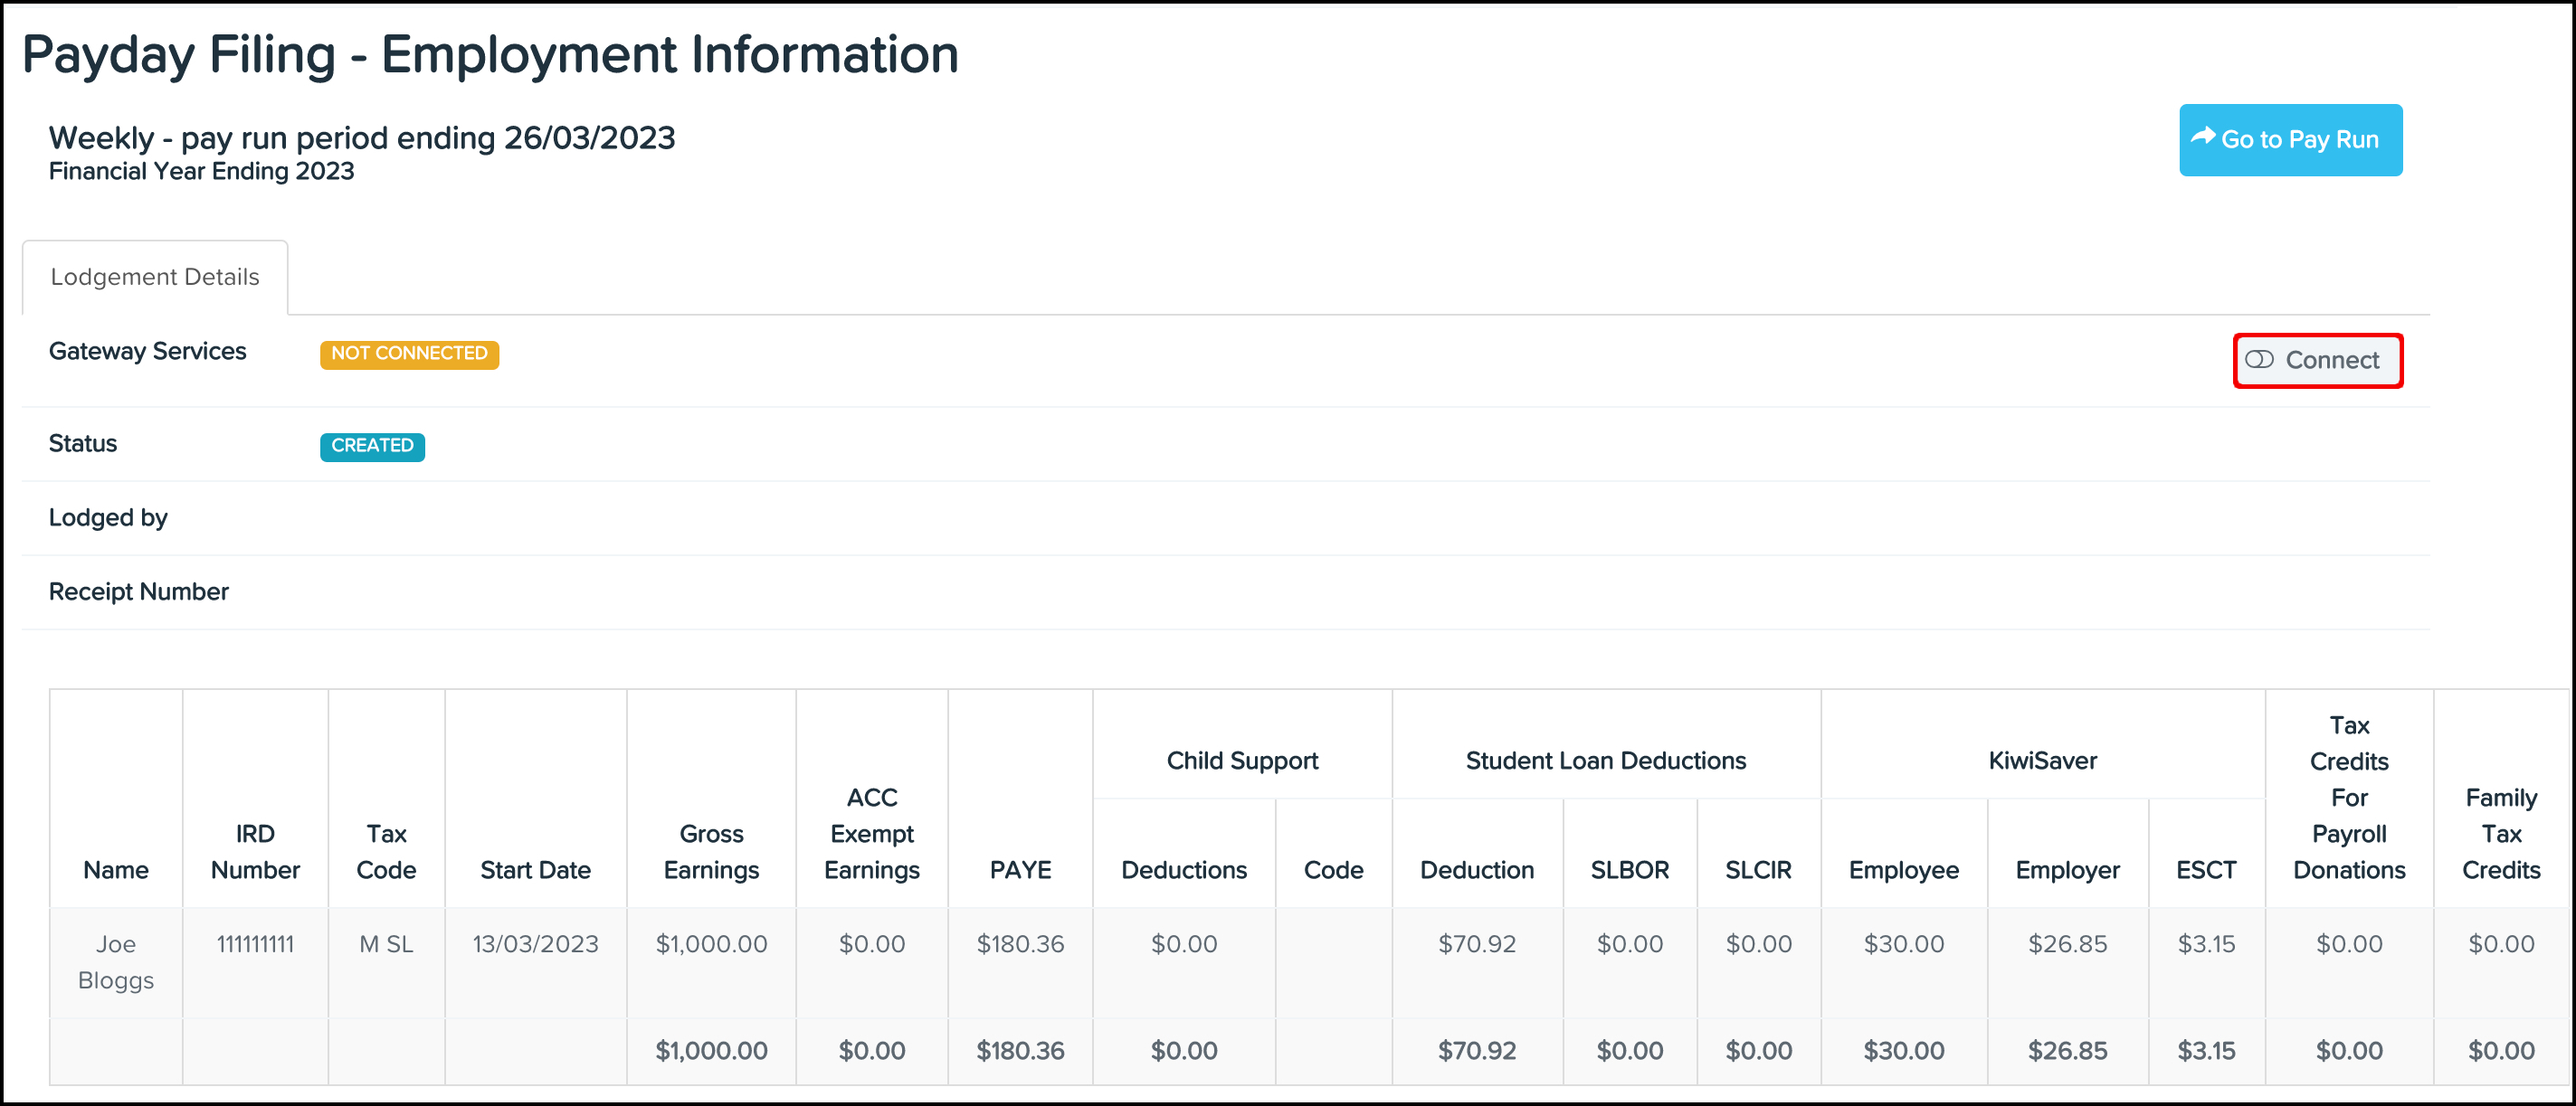Click Joe Bloggs in the Name column
The height and width of the screenshot is (1106, 2576).
115,961
